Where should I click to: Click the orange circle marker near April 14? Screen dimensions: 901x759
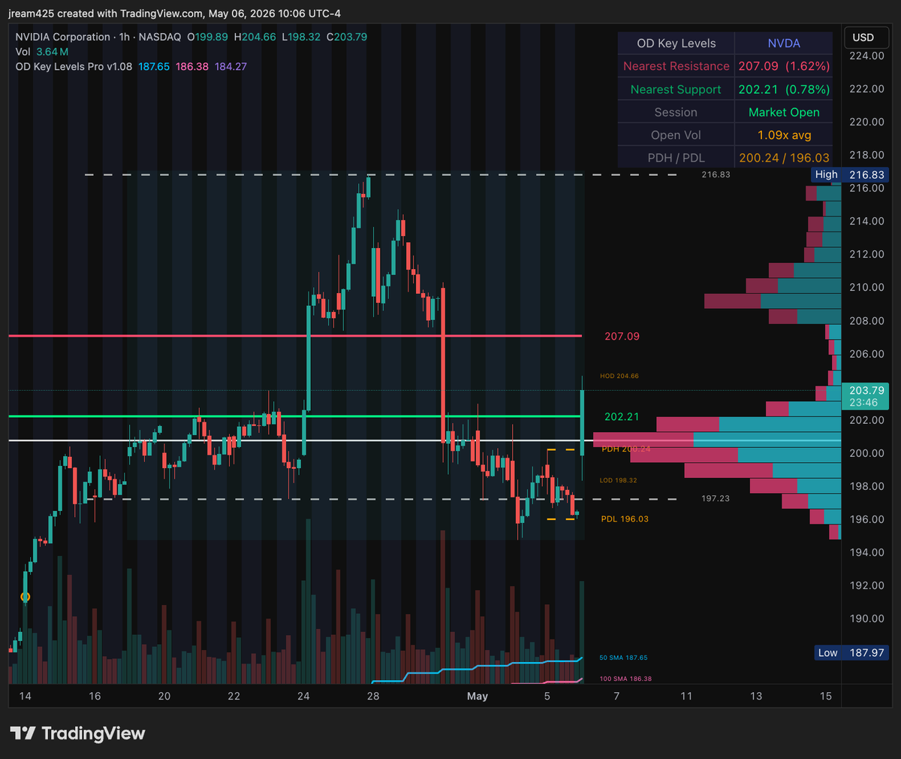click(x=25, y=597)
